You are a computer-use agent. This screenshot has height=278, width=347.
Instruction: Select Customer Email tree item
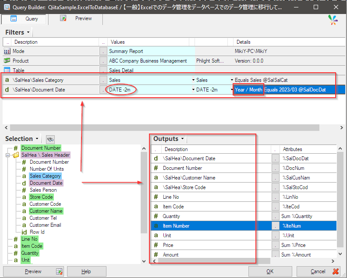click(x=45, y=225)
